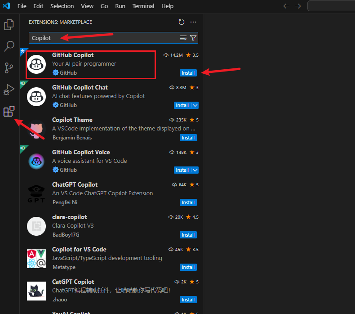Click the 4.5 star rating of clara-copilot
This screenshot has height=314, width=355.
click(192, 217)
